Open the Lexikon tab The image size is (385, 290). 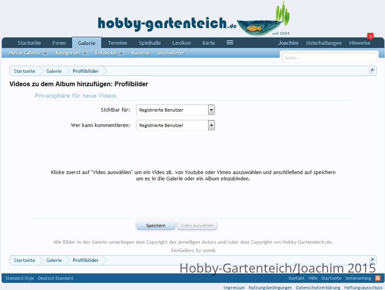pyautogui.click(x=182, y=43)
